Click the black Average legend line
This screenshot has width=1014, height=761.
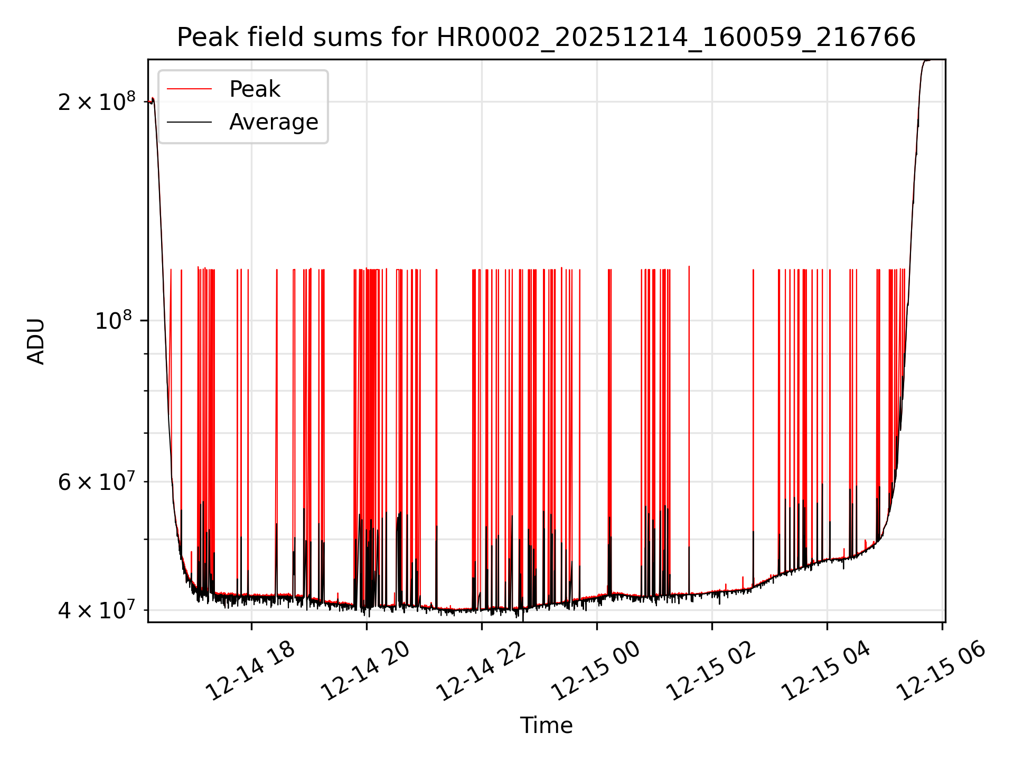pyautogui.click(x=189, y=122)
